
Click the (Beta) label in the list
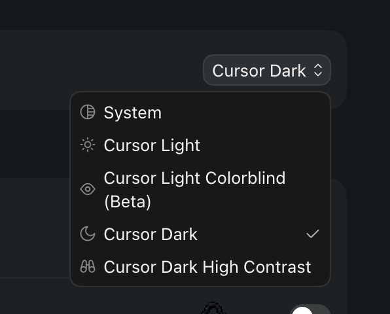(x=128, y=201)
